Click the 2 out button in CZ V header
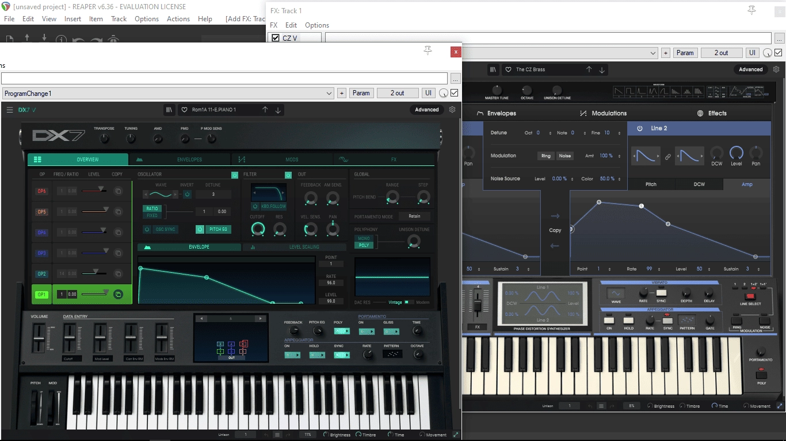Screen dimensions: 786x441 coord(721,53)
